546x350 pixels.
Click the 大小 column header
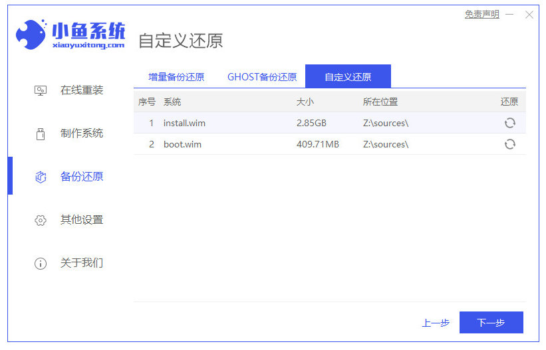pyautogui.click(x=305, y=102)
